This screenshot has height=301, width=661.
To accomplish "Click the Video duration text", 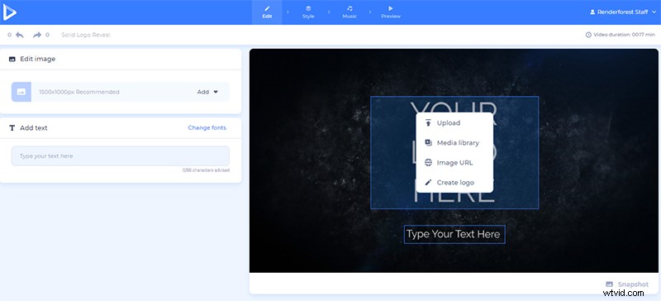I will [625, 35].
